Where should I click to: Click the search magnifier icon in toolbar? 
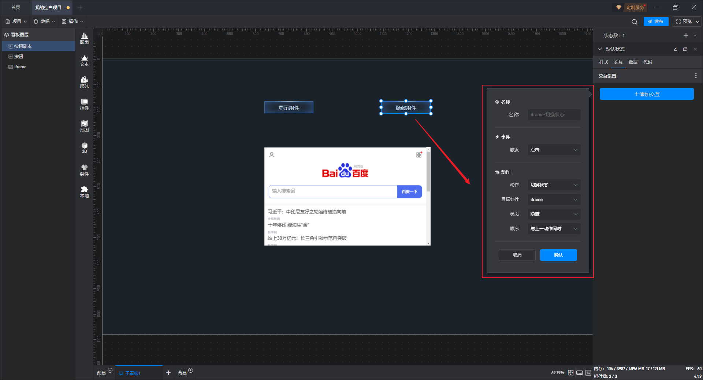pos(634,22)
